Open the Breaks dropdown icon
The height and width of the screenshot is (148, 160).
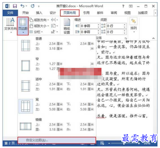coord(54,20)
